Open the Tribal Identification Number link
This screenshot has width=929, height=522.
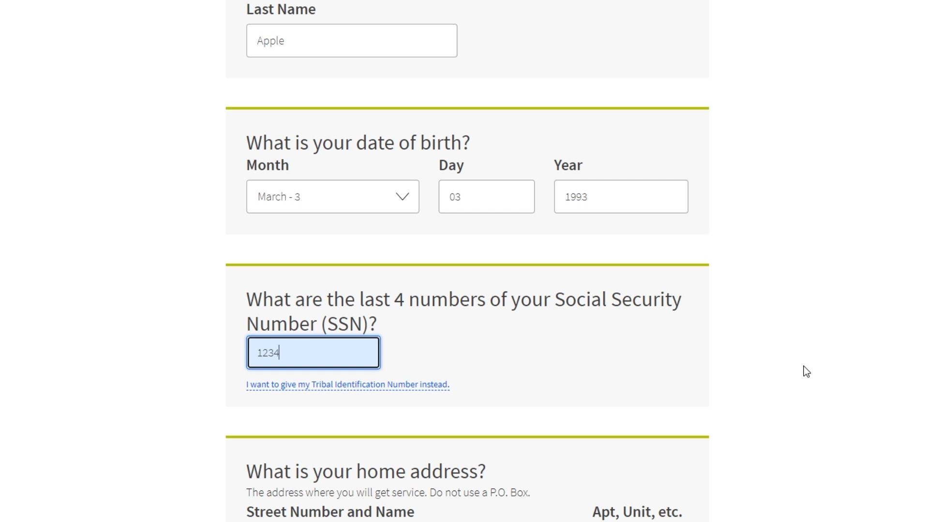(x=347, y=385)
